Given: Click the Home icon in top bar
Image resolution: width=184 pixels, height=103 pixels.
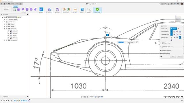Looking at the screenshot, I should click(x=20, y=4).
